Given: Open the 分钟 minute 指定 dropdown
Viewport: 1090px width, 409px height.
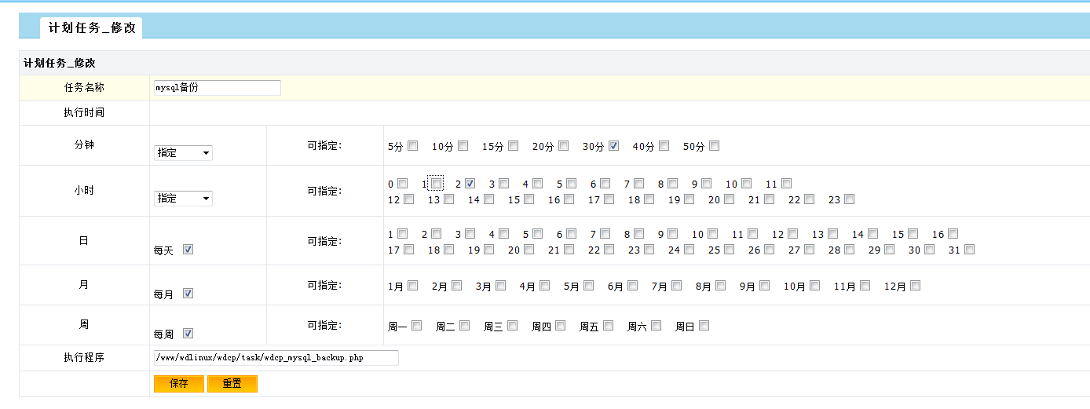Looking at the screenshot, I should (183, 153).
